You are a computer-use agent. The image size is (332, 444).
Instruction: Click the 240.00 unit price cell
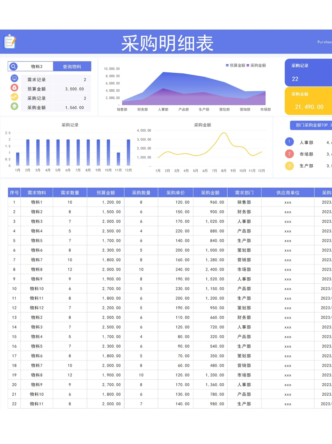[176, 269]
